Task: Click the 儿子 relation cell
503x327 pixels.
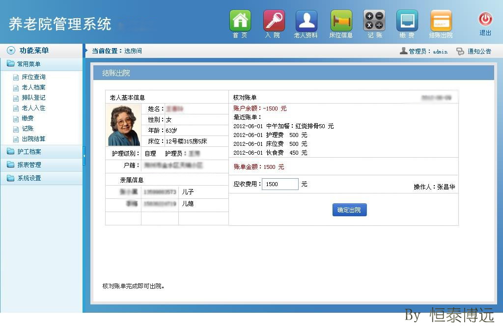Action: pyautogui.click(x=188, y=191)
